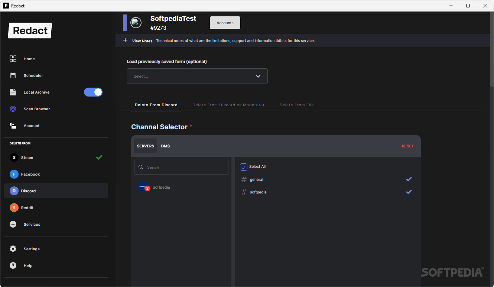Select the Discord service icon
Viewport: 494px width, 287px height.
pos(14,191)
